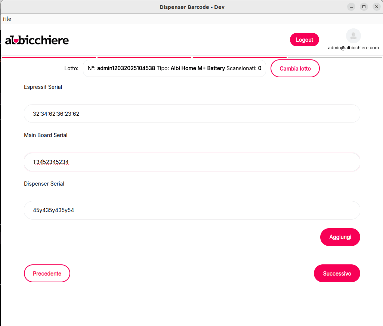Advance with the Successivo button
Image resolution: width=383 pixels, height=326 pixels.
tap(337, 274)
